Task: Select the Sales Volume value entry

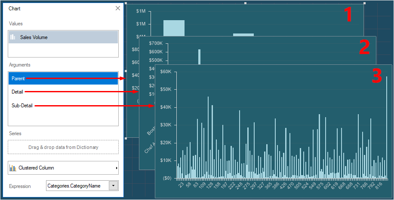Action: pos(63,37)
